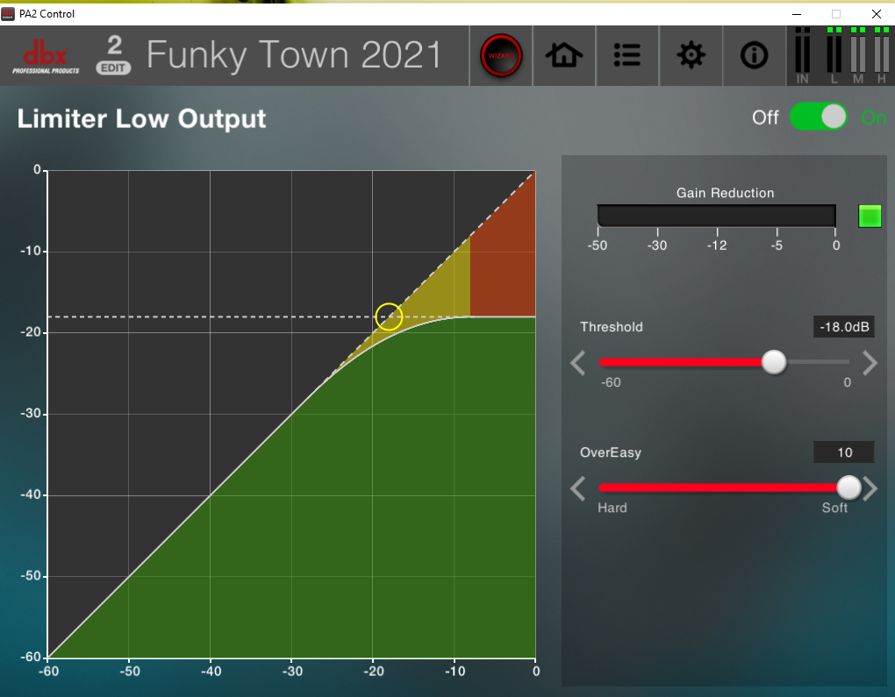Increase Threshold with right arrow
The image size is (895, 697).
(x=869, y=363)
